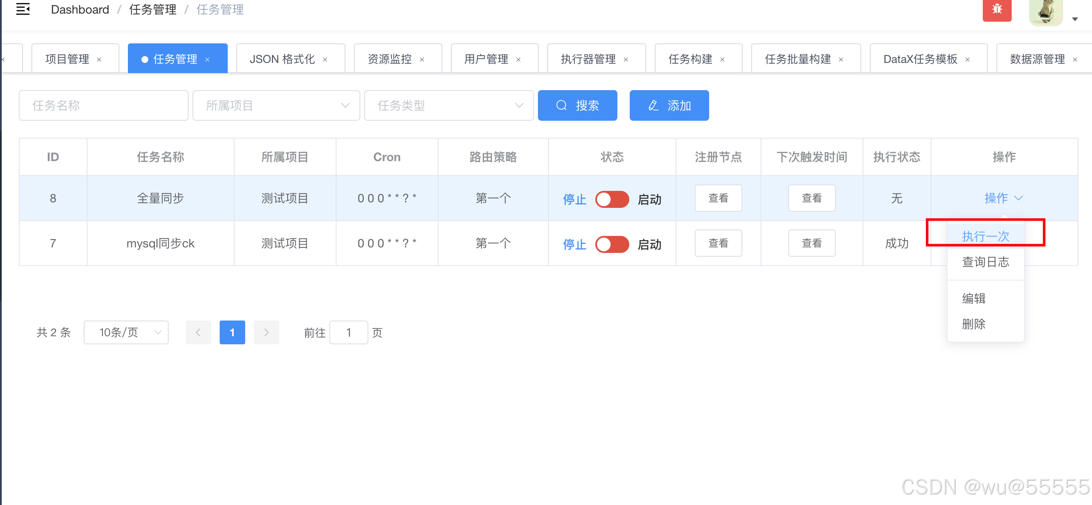Collapse the sidebar hamburger menu icon

(23, 9)
